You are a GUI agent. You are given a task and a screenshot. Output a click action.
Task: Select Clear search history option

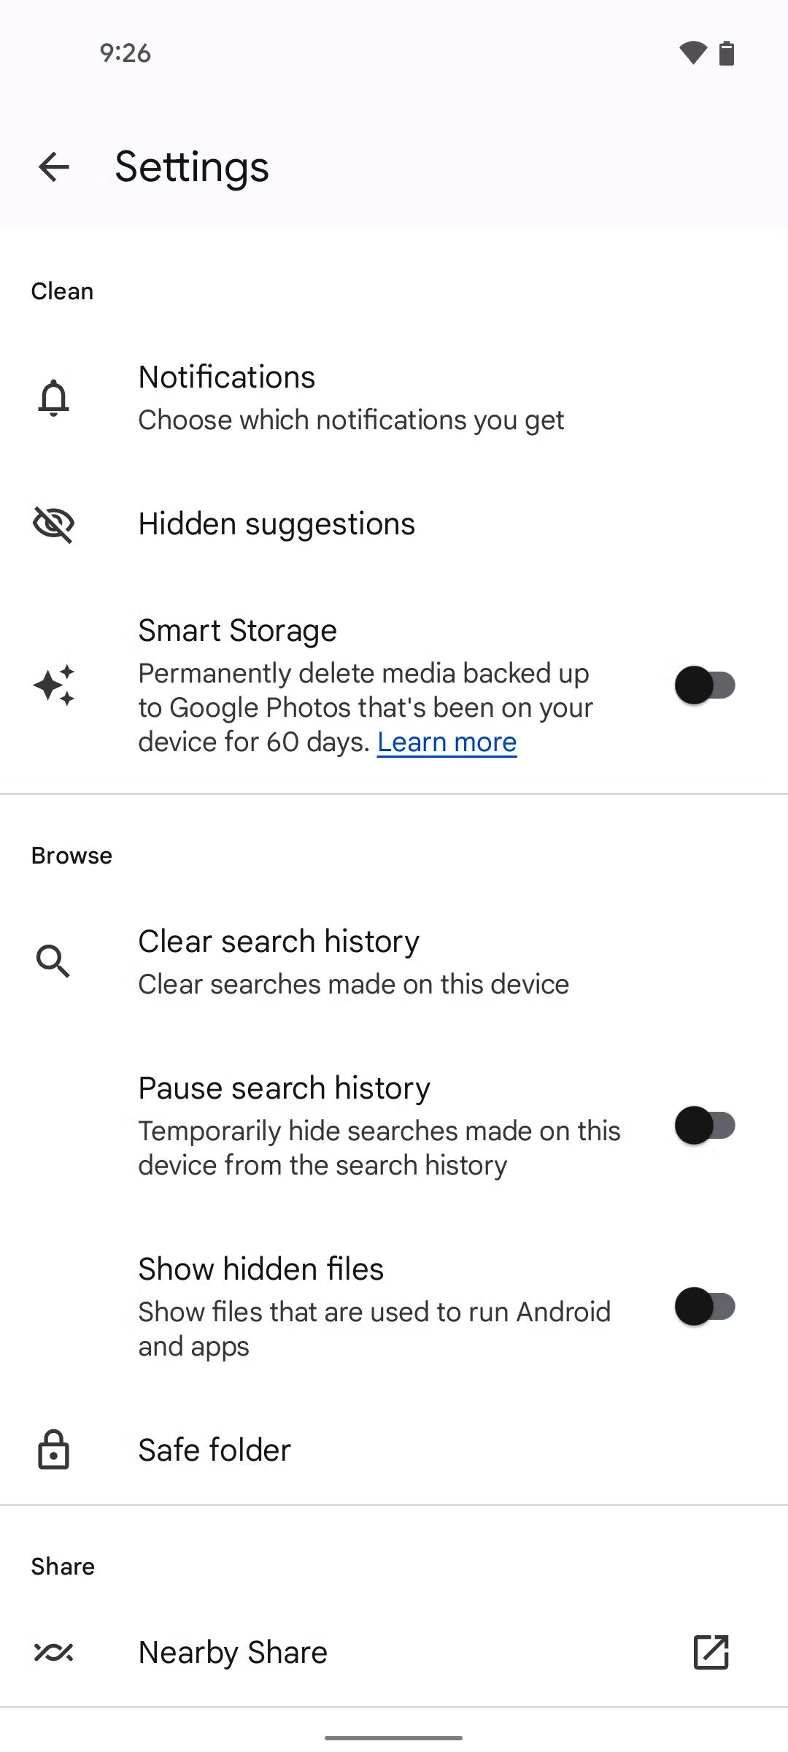click(394, 961)
